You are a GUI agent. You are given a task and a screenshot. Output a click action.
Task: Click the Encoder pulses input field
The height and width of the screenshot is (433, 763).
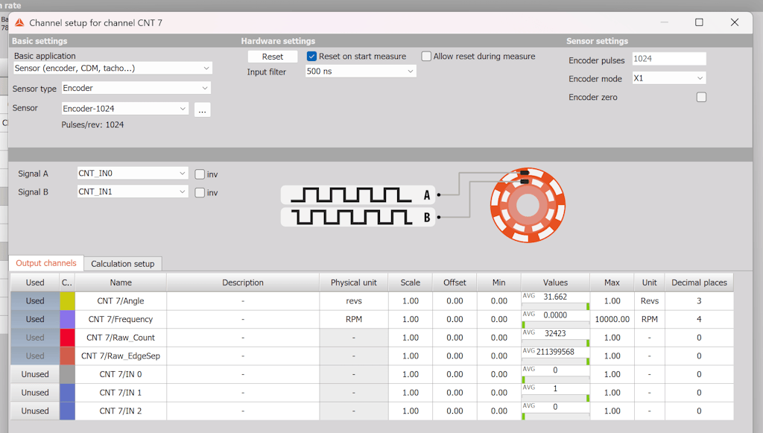[669, 59]
